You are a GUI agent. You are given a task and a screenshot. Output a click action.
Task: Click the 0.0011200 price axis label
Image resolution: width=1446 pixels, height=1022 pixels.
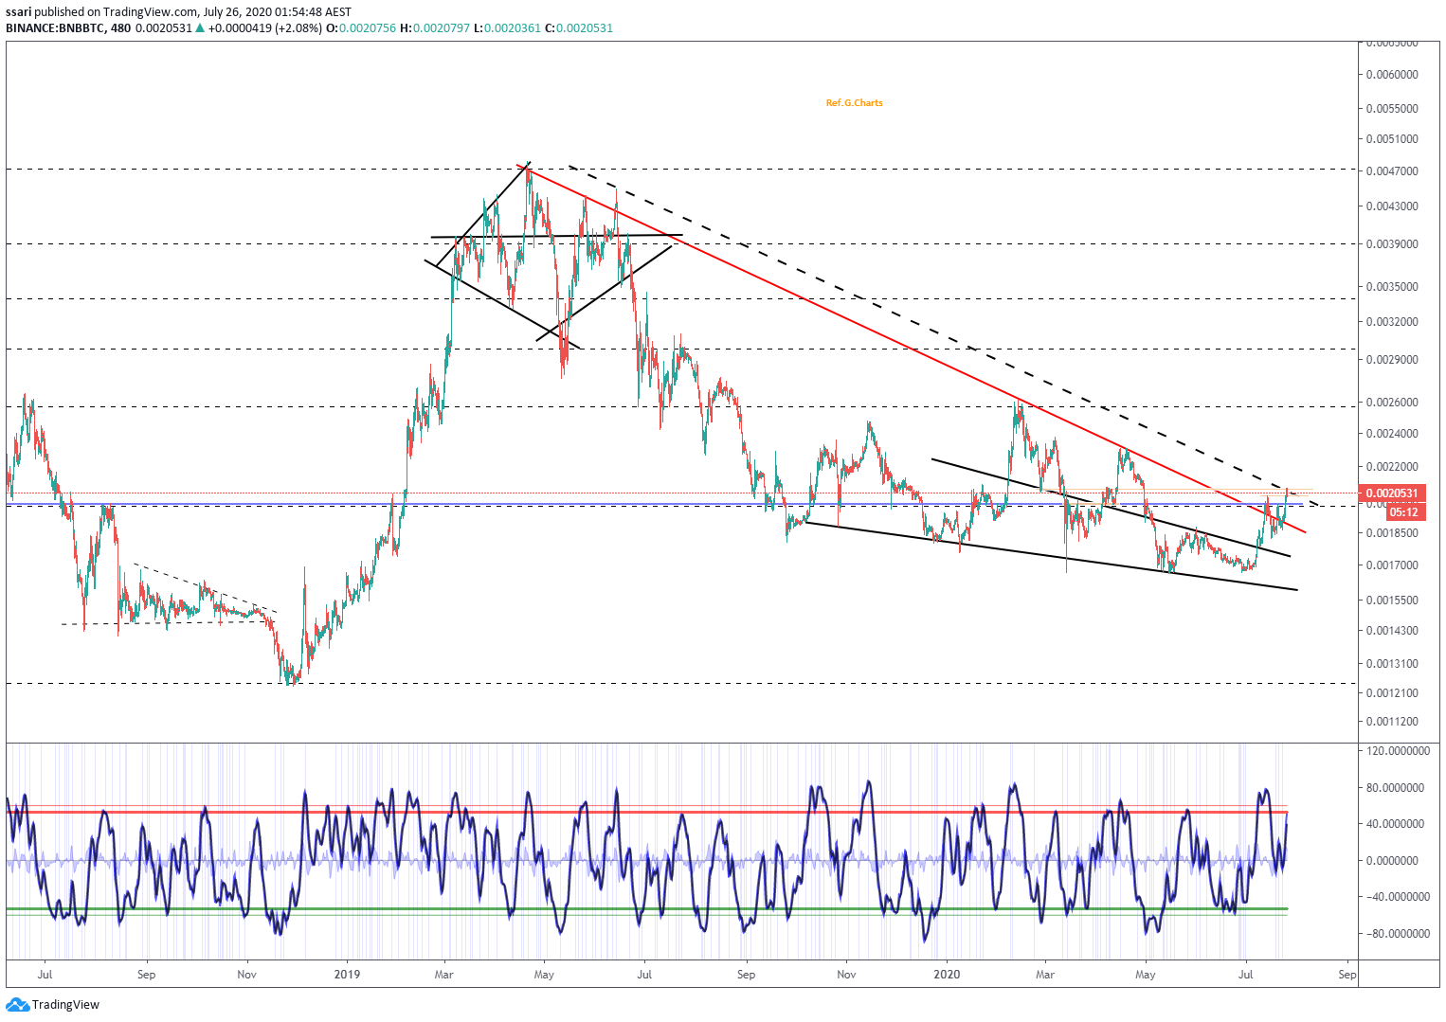[x=1392, y=722]
